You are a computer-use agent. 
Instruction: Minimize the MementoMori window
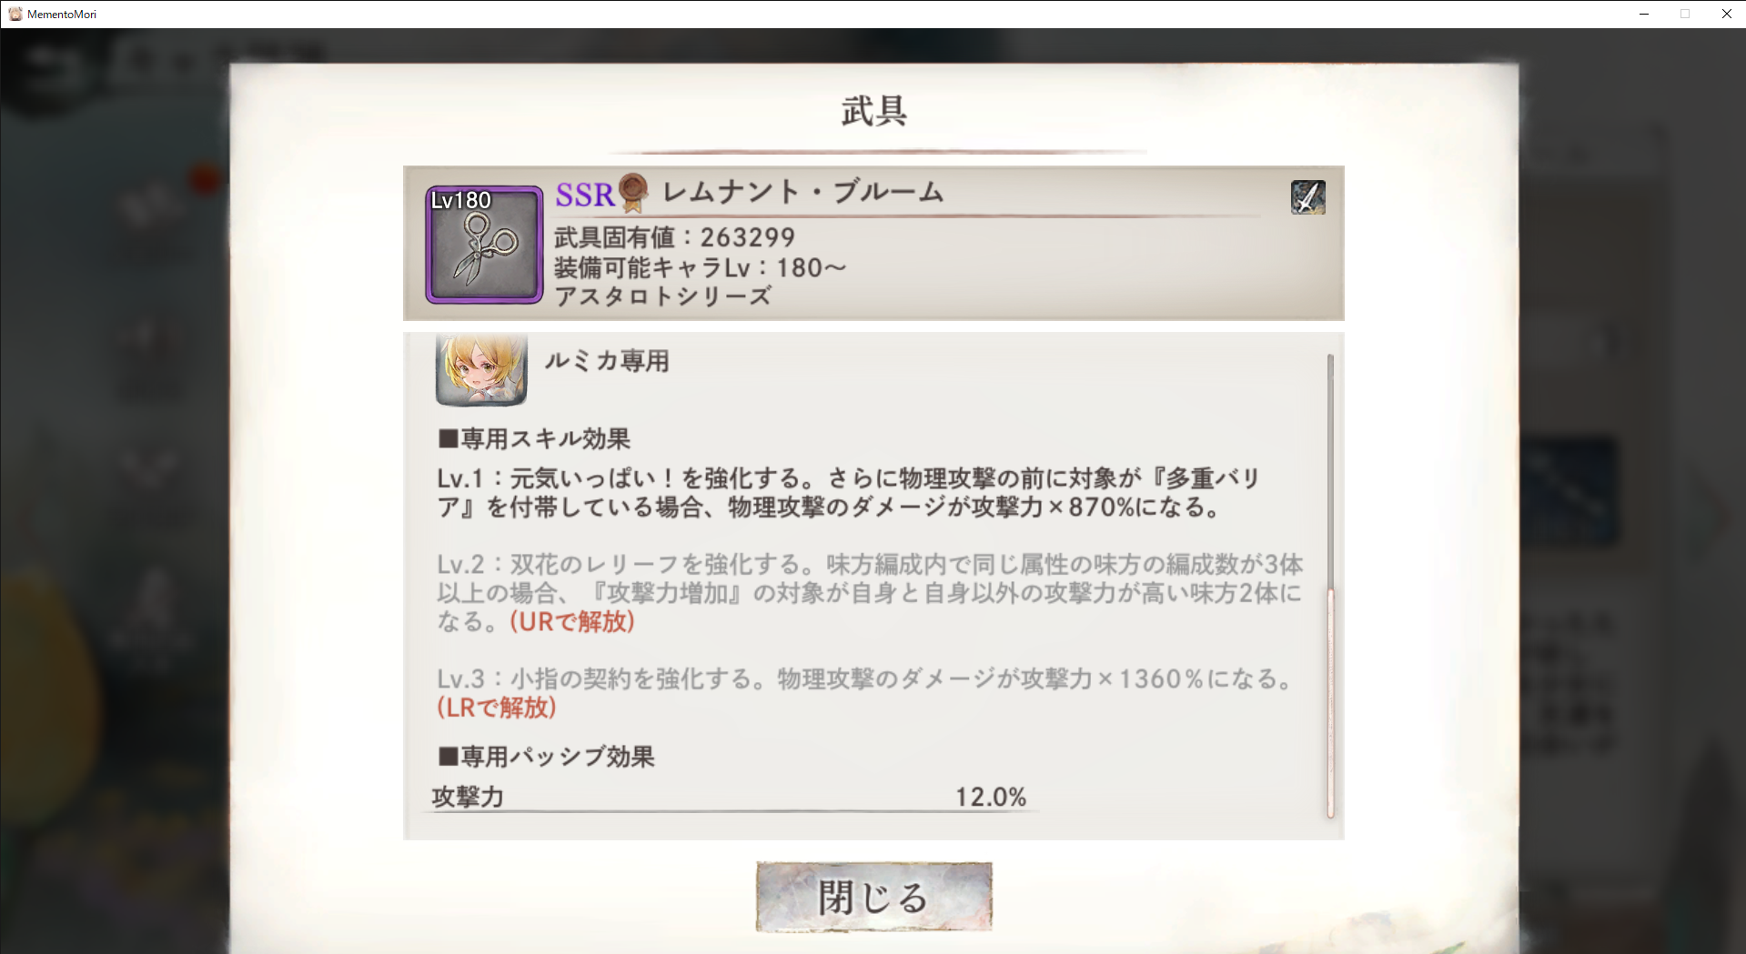tap(1643, 14)
